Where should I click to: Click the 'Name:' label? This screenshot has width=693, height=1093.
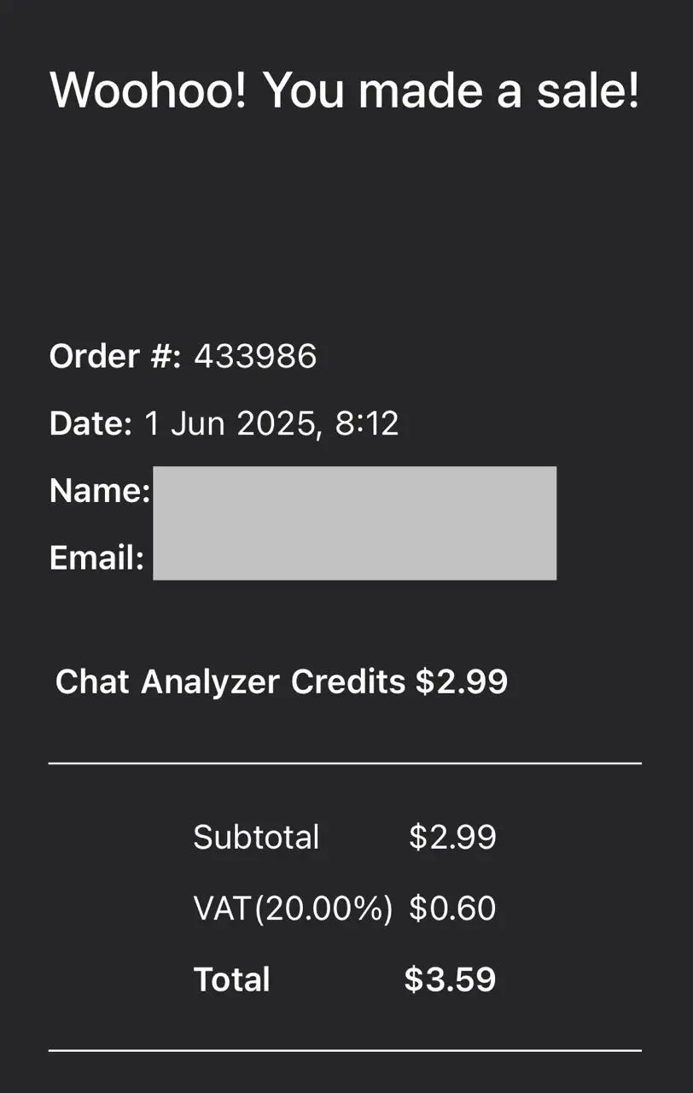tap(100, 490)
